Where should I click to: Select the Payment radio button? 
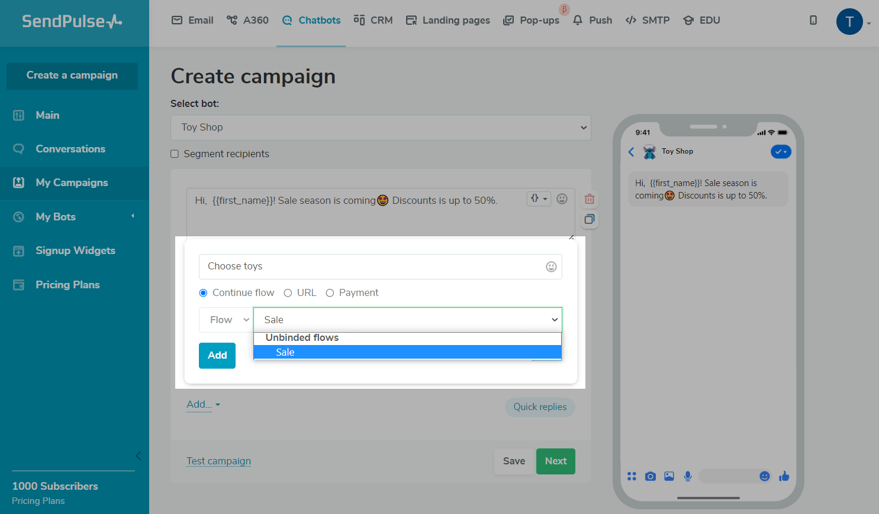[330, 293]
